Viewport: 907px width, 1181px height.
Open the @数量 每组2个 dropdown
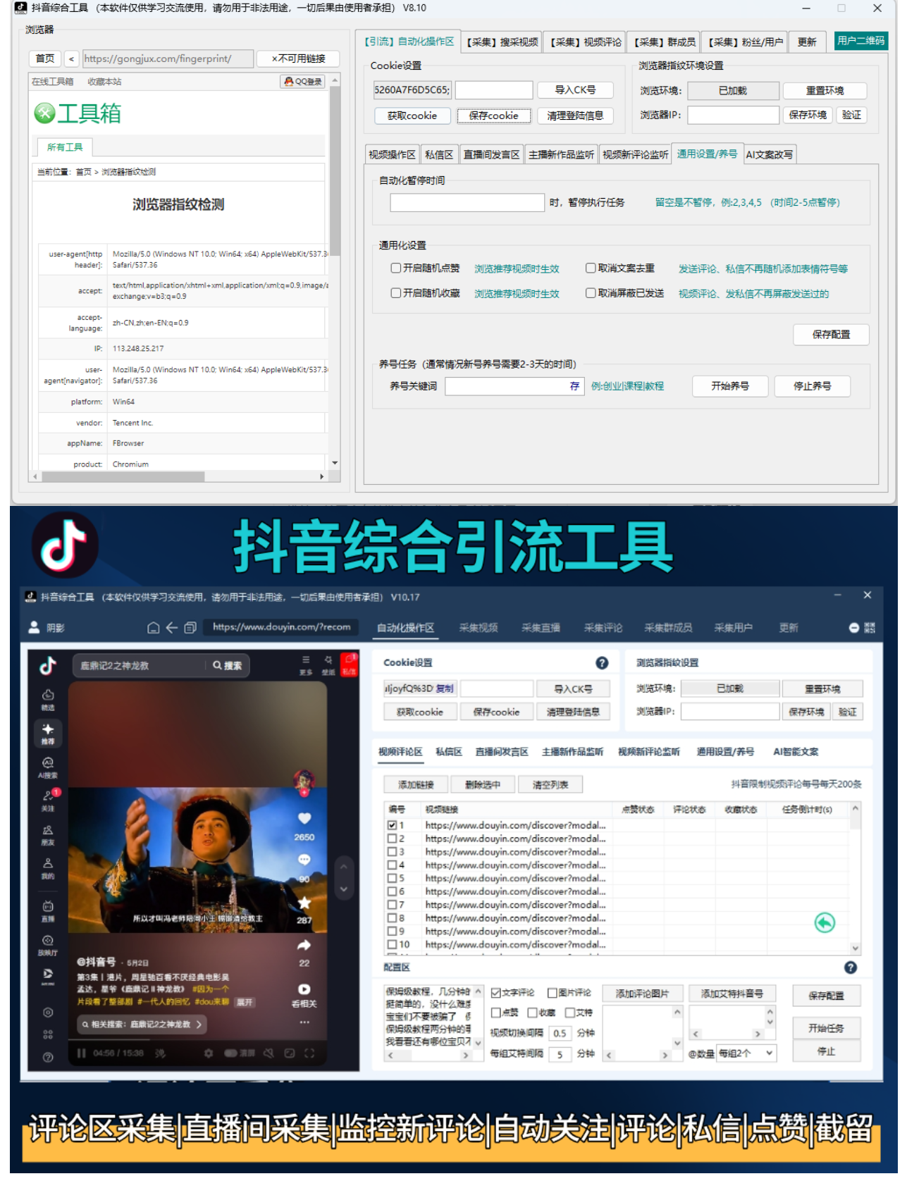coord(746,1053)
